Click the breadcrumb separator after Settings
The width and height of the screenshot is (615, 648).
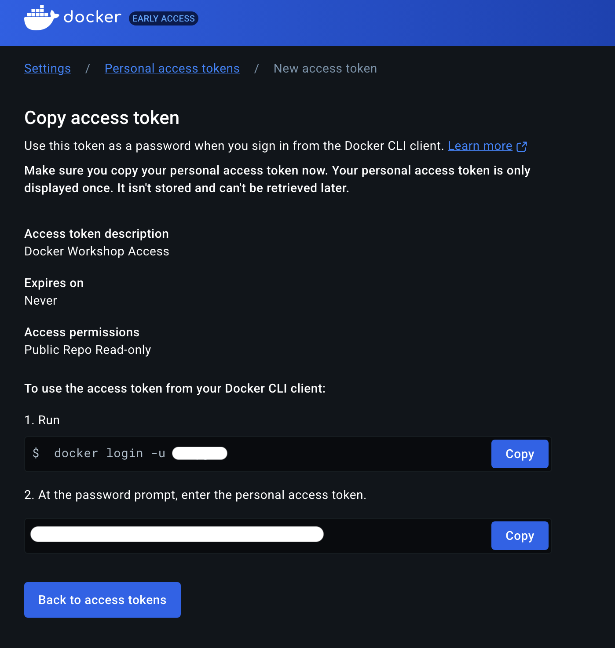coord(88,69)
